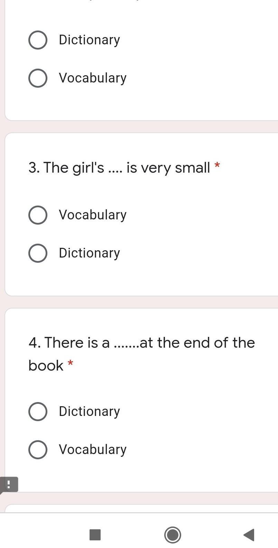This screenshot has width=278, height=548.
Task: Choose Dictionary radio circle for question 4
Action: [38, 411]
